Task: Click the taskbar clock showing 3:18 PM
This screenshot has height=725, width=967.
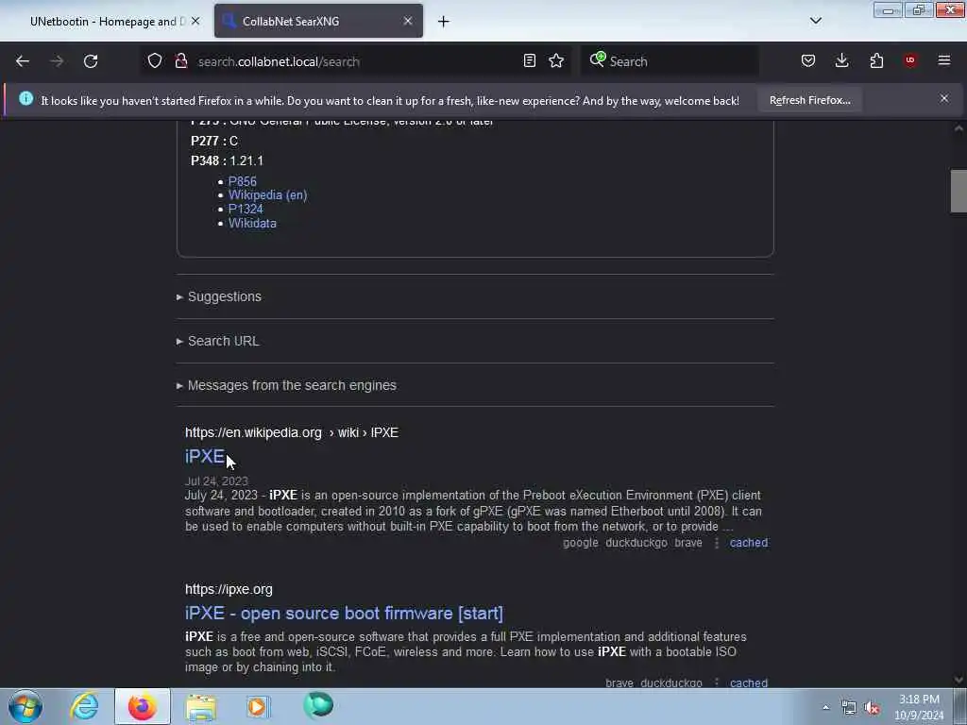Action: tap(919, 707)
